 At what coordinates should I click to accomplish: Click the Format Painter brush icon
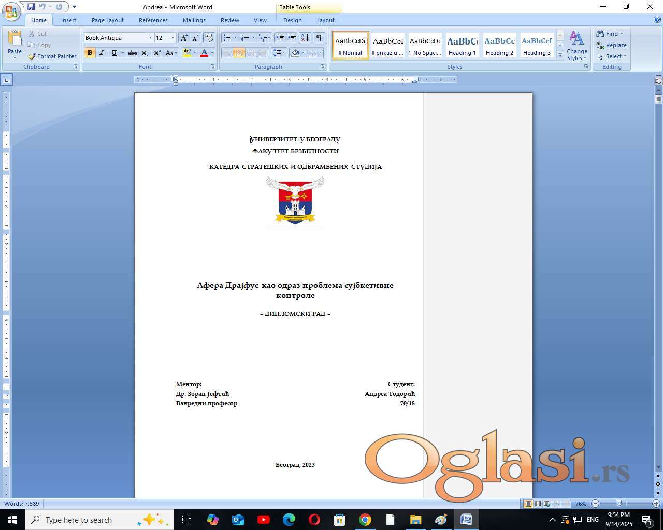pyautogui.click(x=32, y=56)
